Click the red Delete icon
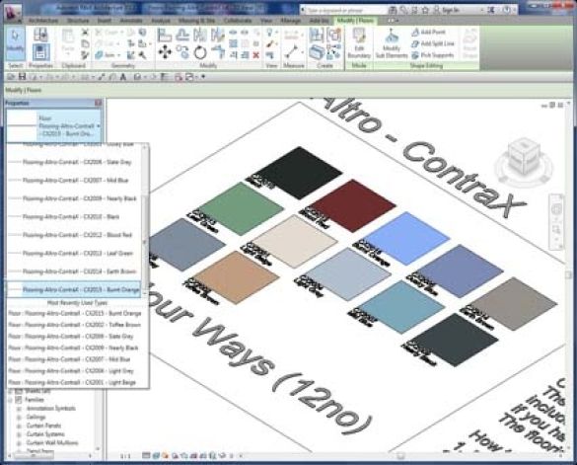577x465 pixels. 256,55
